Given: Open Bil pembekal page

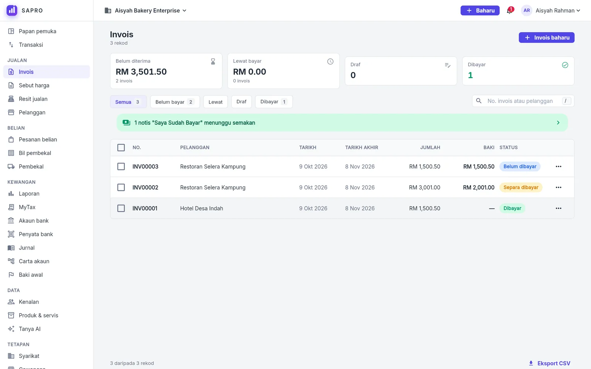Looking at the screenshot, I should pyautogui.click(x=47, y=153).
